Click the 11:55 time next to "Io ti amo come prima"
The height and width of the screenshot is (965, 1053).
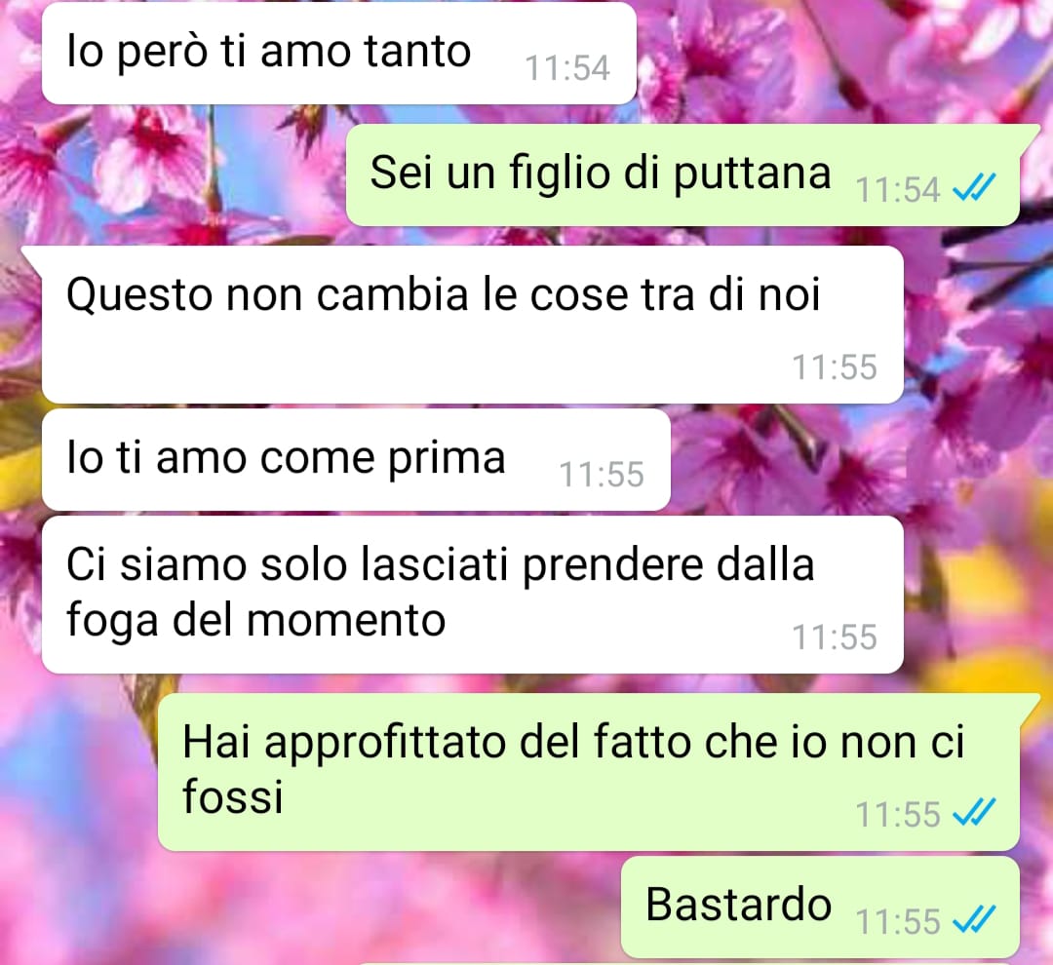tap(602, 474)
